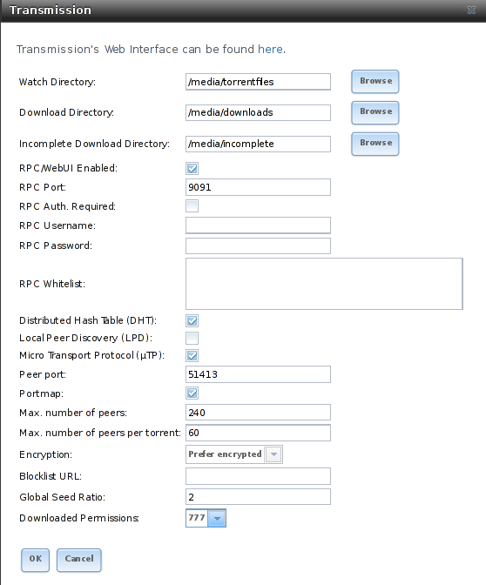Viewport: 486px width, 585px height.
Task: Close the Transmission dialog with X icon
Action: [471, 10]
